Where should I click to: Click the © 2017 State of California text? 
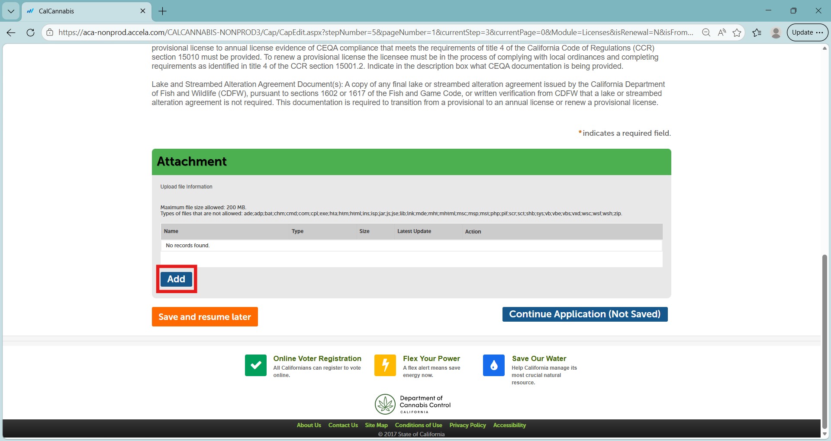pos(411,434)
